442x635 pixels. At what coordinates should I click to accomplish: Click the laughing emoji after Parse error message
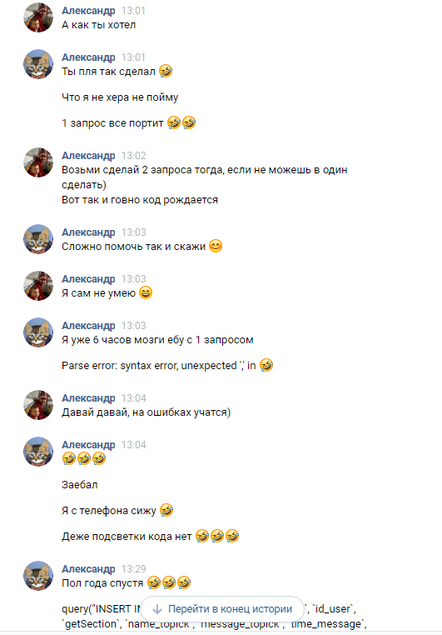(x=266, y=365)
